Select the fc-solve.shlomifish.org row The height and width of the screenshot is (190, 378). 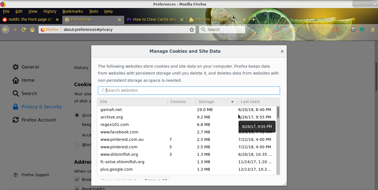[187, 162]
